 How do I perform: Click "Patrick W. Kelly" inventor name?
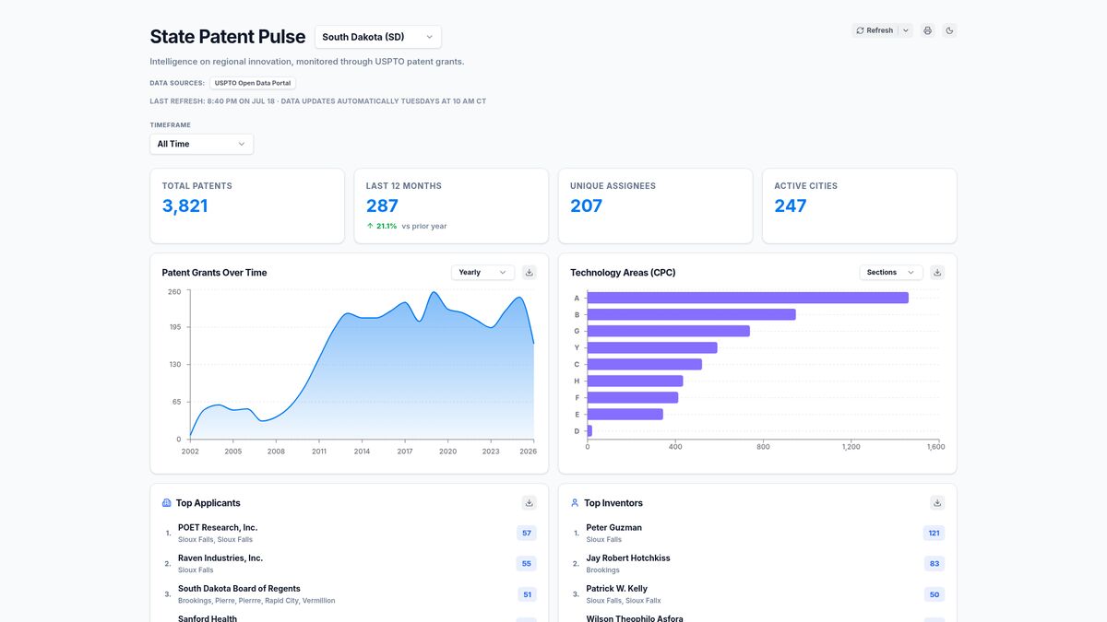click(617, 589)
